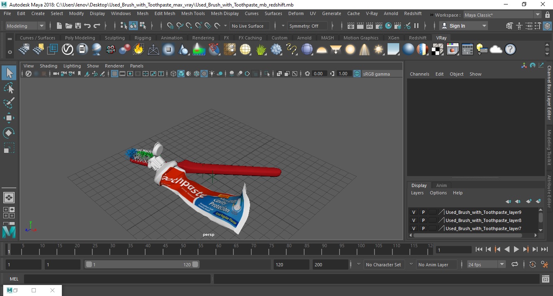Click the MEL command language label
553x296 pixels.
pos(14,279)
